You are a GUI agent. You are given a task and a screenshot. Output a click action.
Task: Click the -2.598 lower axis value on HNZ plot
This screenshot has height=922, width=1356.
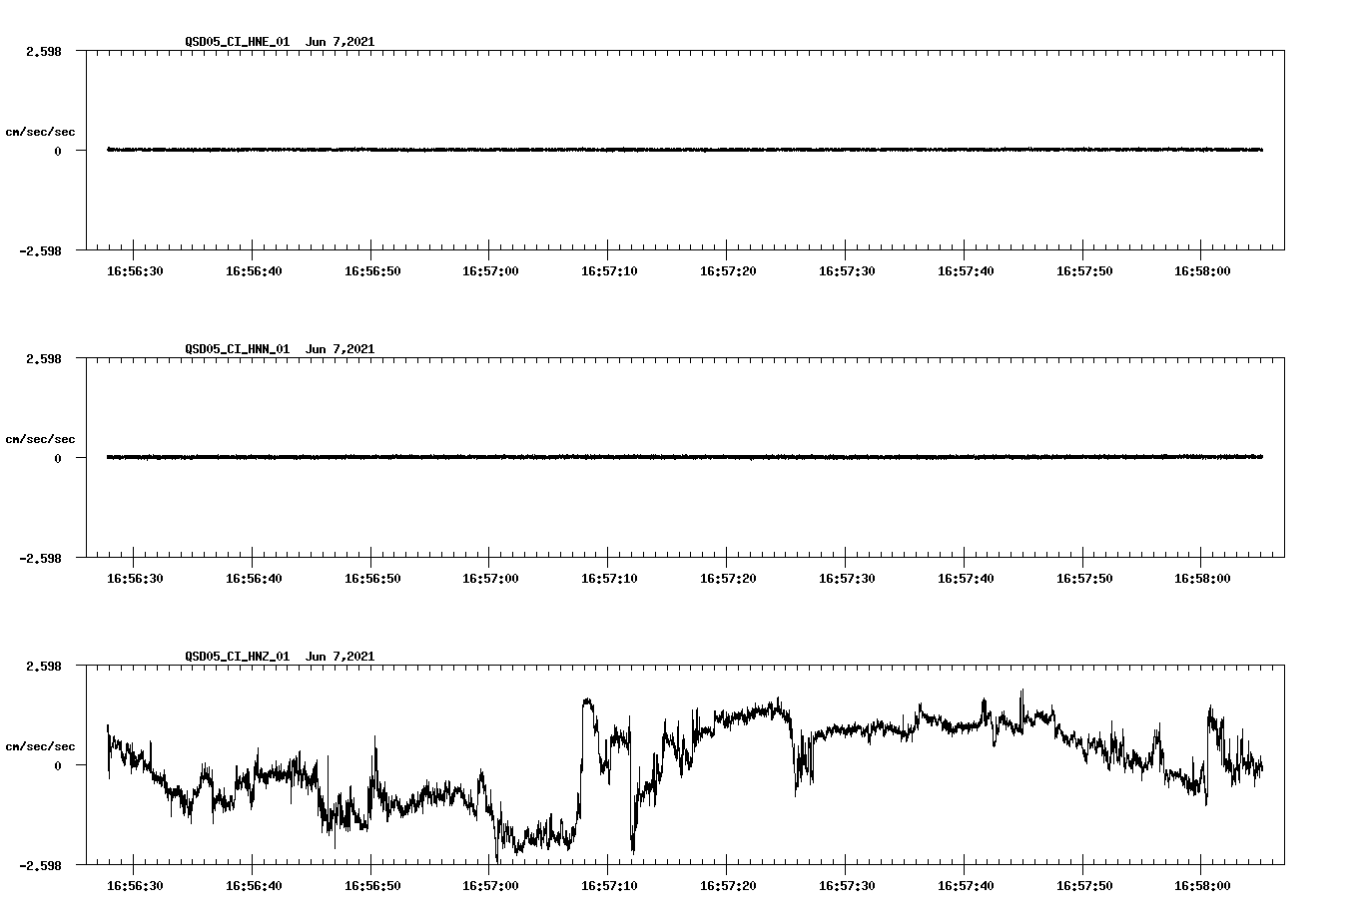[x=40, y=866]
